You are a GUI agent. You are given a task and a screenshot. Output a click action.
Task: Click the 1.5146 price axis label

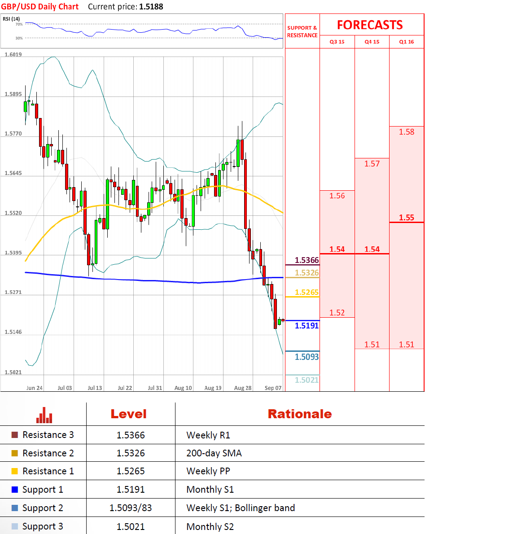click(13, 332)
